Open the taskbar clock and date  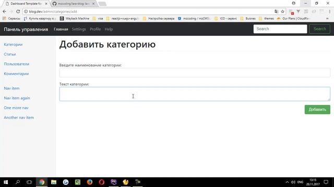313,182
